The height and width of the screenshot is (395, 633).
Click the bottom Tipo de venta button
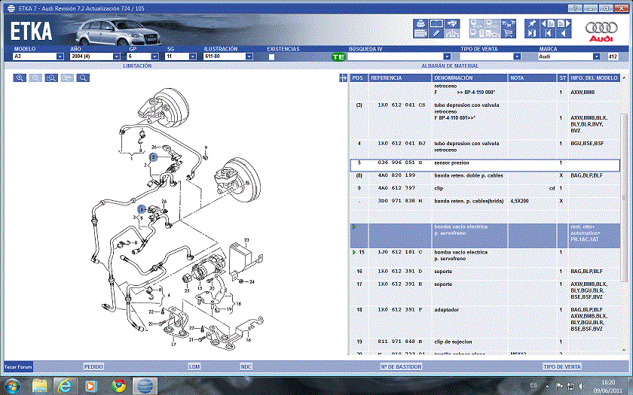point(562,367)
